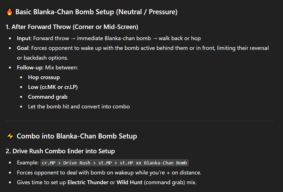The height and width of the screenshot is (192, 283).
Task: Click the bold Goal label
Action: (23, 48)
